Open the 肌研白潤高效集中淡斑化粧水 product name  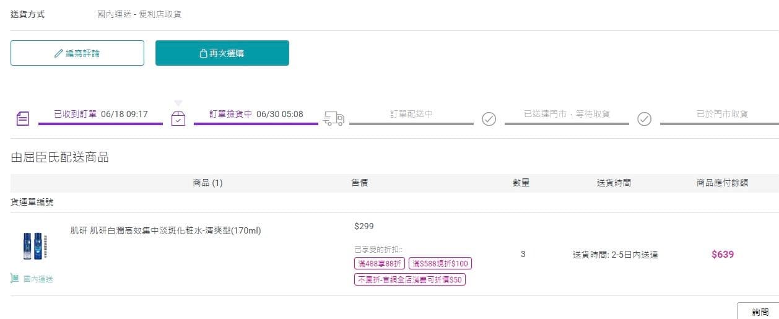pyautogui.click(x=166, y=231)
